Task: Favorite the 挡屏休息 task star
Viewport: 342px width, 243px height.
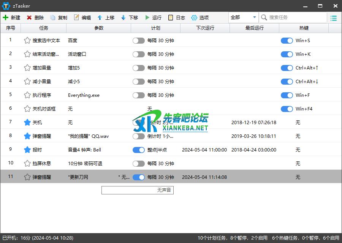Action: 27,164
